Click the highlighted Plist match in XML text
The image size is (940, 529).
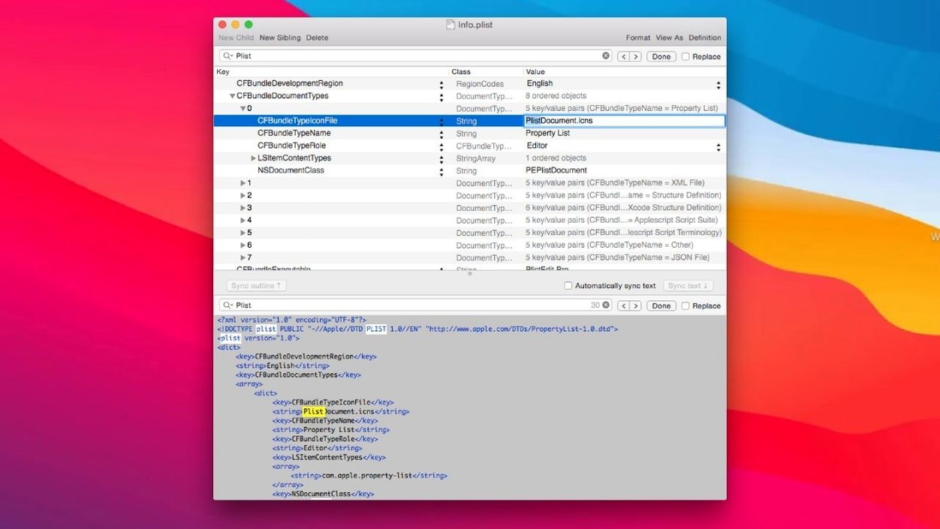pos(313,412)
